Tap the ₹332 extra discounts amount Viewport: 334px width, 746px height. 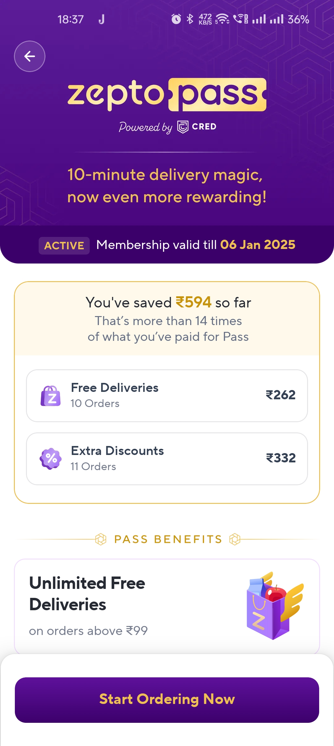[x=281, y=458]
